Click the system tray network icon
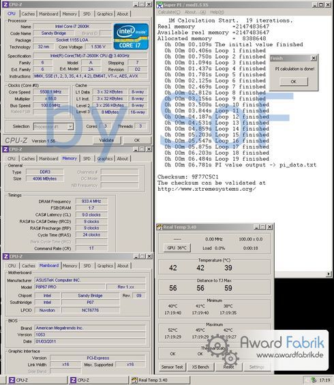The width and height of the screenshot is (334, 385). pyautogui.click(x=314, y=380)
